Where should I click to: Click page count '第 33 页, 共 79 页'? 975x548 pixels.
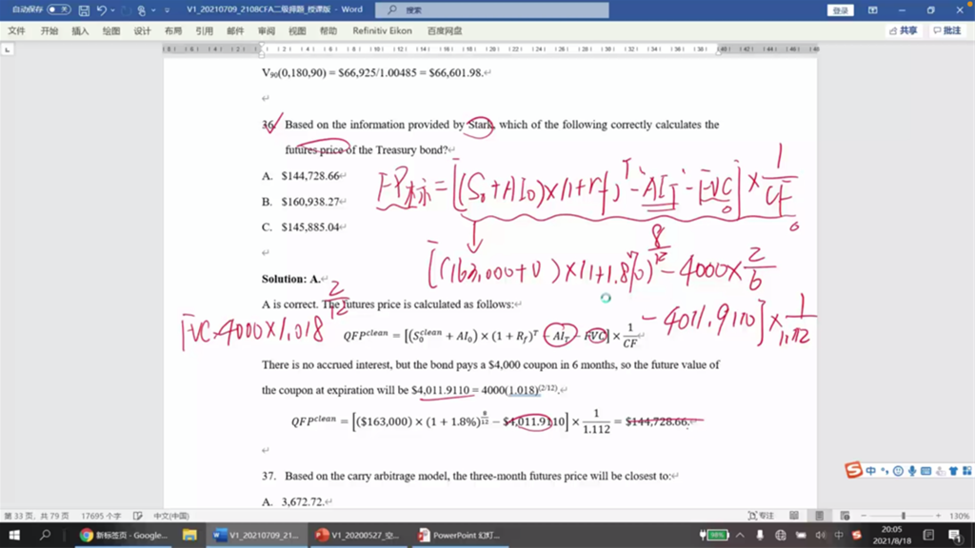(x=36, y=516)
